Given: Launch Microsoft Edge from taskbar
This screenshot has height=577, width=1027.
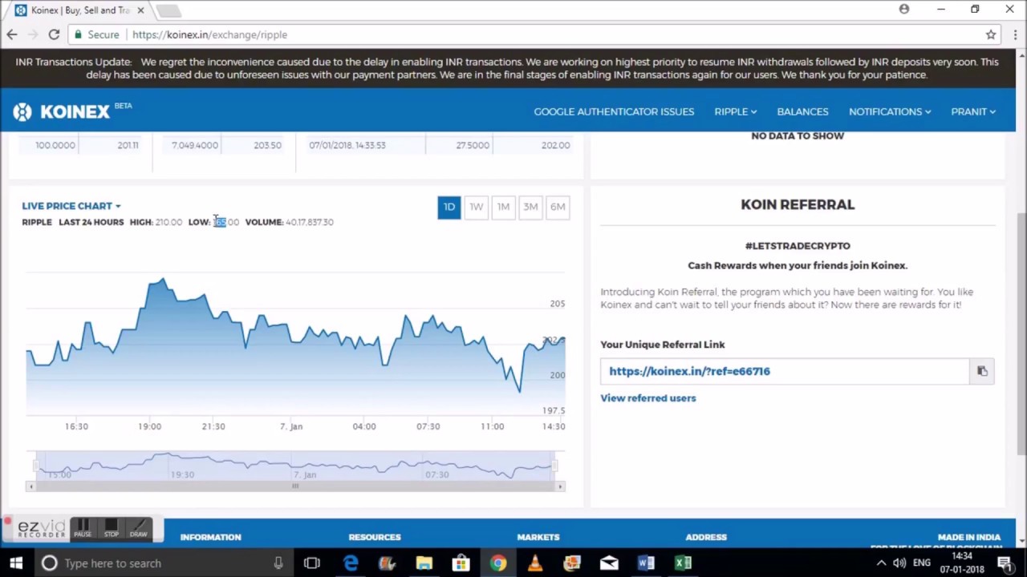Looking at the screenshot, I should pyautogui.click(x=351, y=563).
